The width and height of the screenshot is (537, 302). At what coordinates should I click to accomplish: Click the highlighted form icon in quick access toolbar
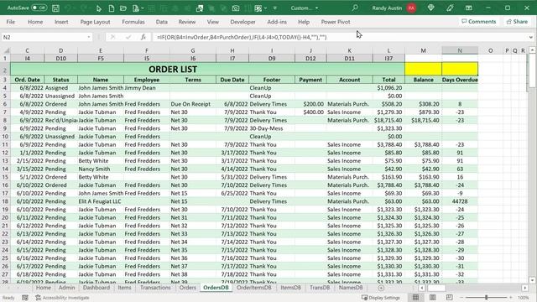point(200,8)
